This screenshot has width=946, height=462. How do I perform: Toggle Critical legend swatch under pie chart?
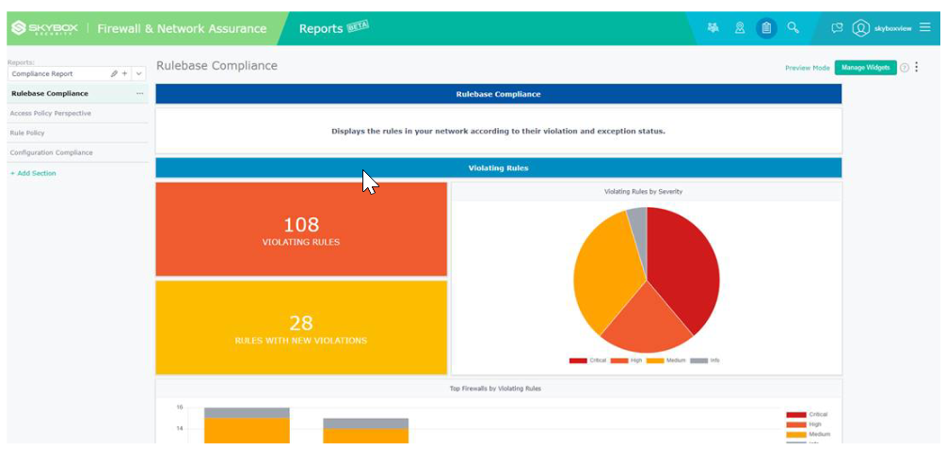click(x=578, y=360)
